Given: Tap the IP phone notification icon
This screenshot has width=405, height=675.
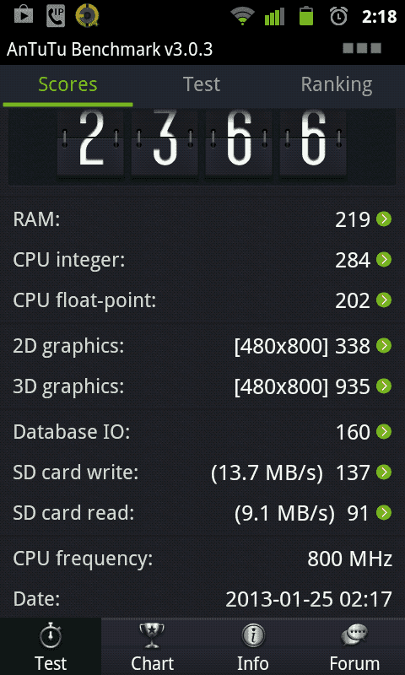Looking at the screenshot, I should coord(56,16).
